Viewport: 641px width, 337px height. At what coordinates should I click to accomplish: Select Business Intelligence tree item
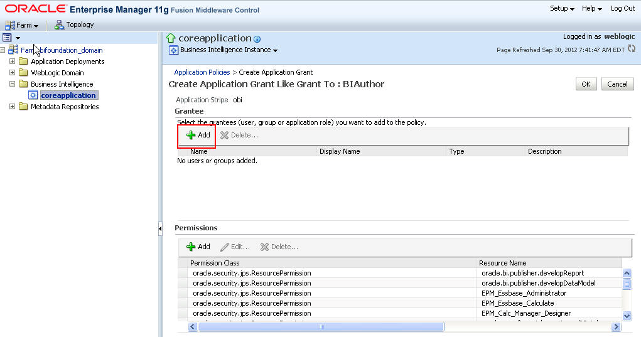click(x=62, y=84)
